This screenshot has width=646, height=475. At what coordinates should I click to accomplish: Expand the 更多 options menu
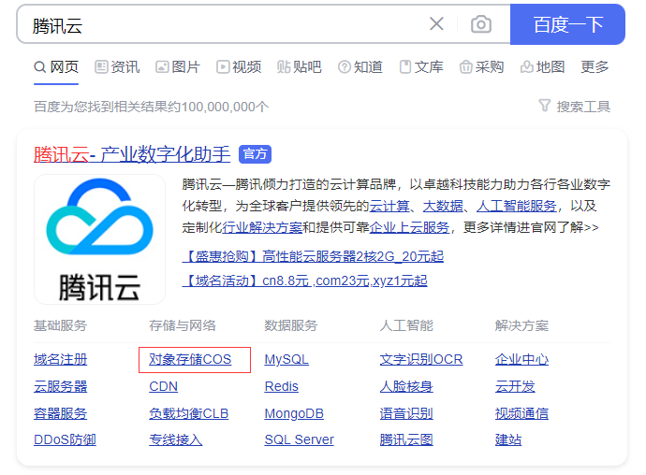(595, 67)
